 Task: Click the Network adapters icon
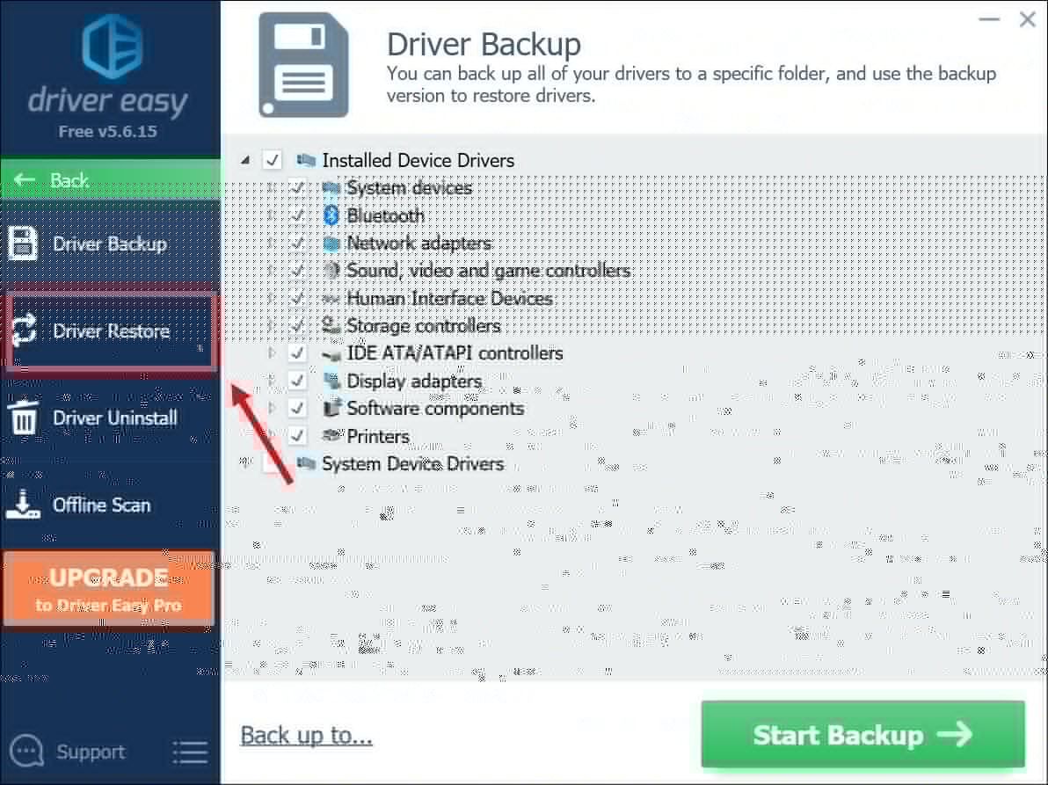coord(331,243)
